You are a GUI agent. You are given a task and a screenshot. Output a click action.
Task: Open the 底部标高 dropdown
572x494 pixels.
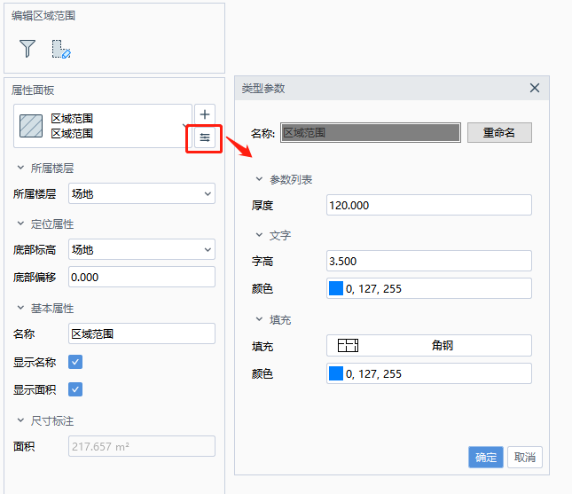click(x=142, y=249)
